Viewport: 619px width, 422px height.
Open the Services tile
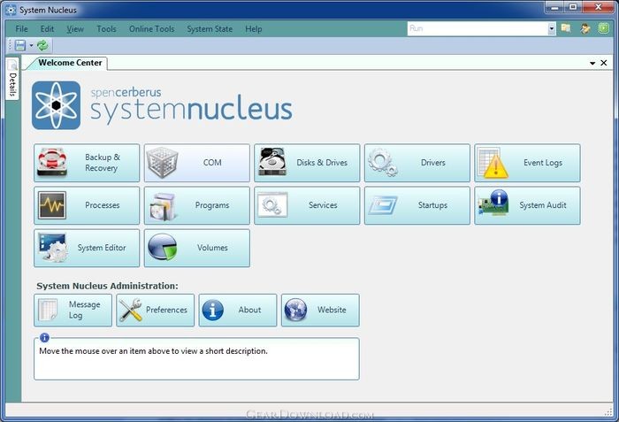[307, 205]
